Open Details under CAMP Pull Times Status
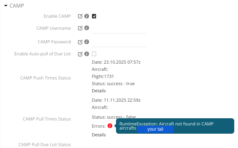 [99, 135]
